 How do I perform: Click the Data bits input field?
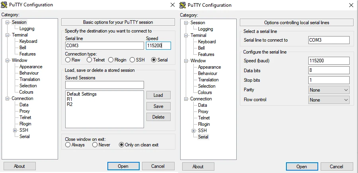coord(329,70)
